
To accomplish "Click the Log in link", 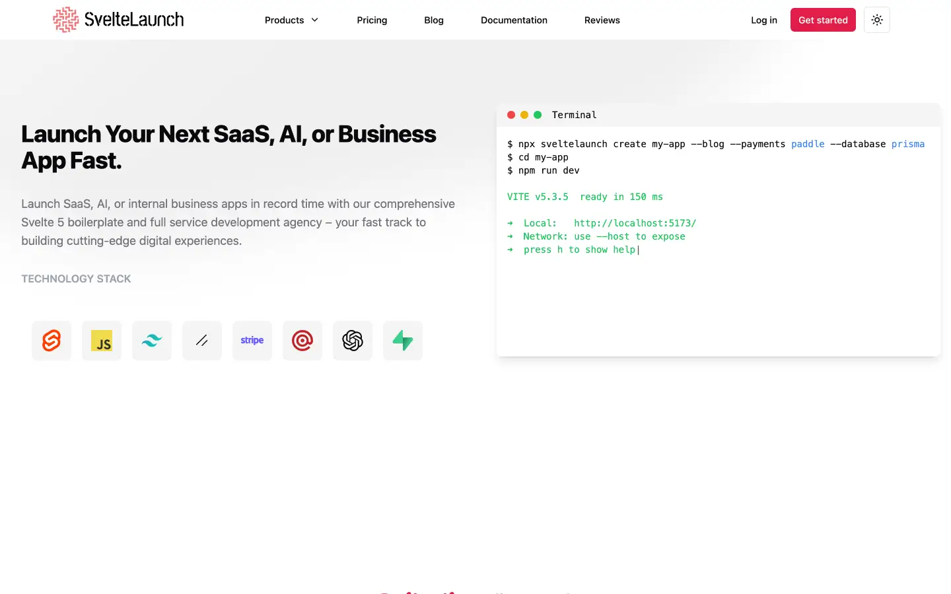I will (764, 20).
